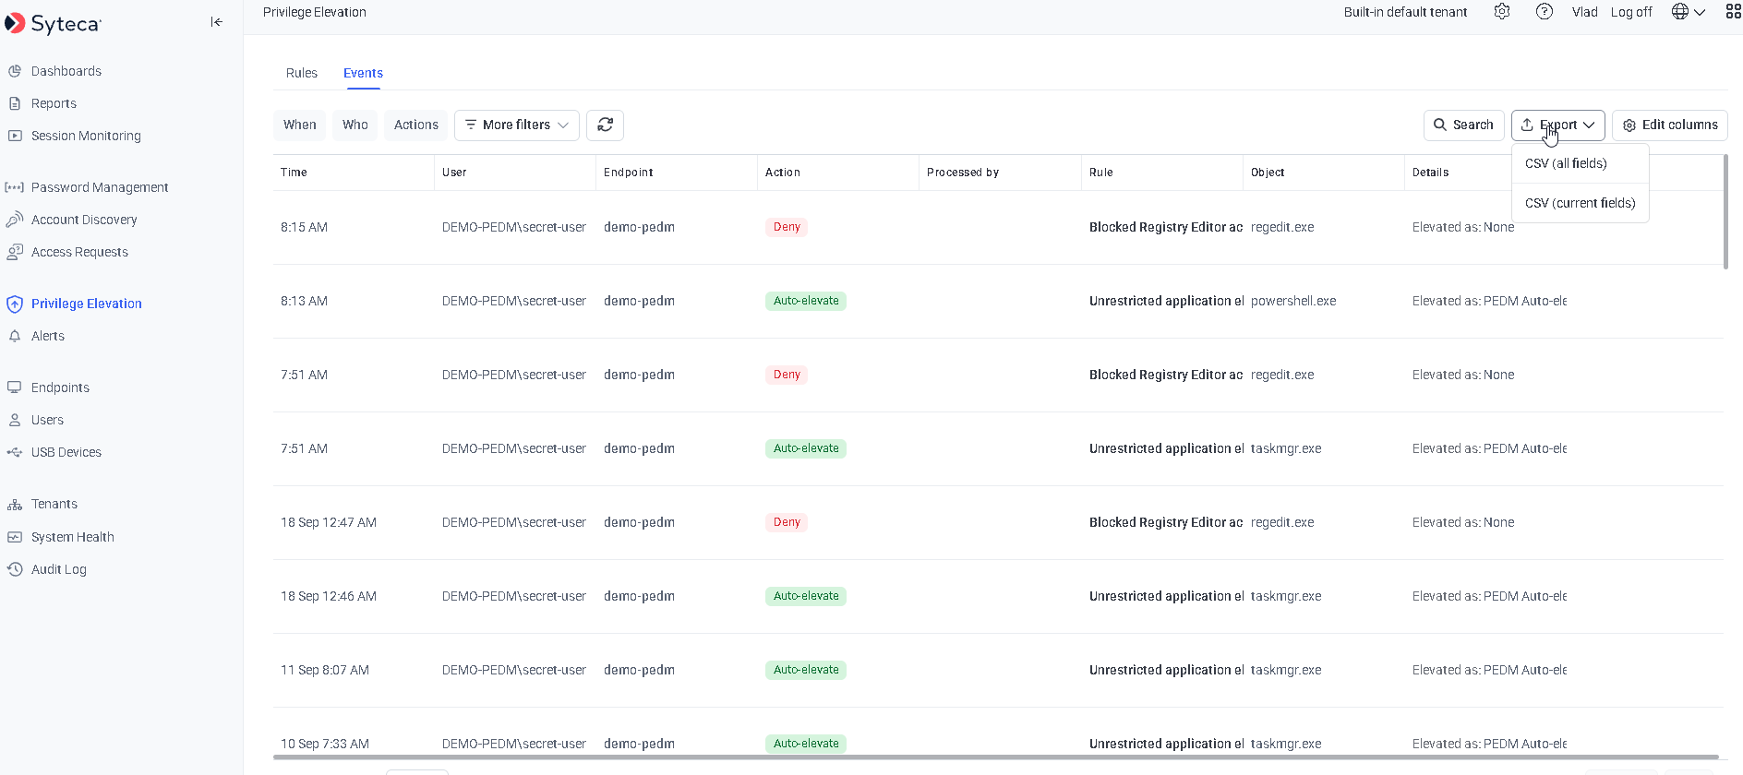Open Tenants page
1743x775 pixels.
[x=54, y=504]
